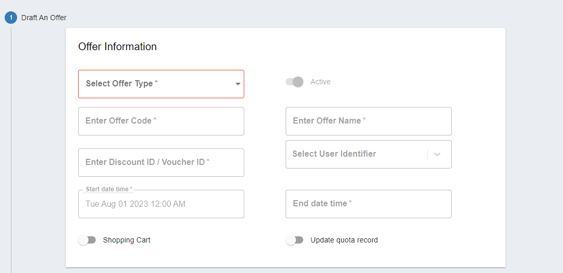Screen dimensions: 563x273
Task: Select the Draft An Offer step label
Action: click(x=43, y=18)
